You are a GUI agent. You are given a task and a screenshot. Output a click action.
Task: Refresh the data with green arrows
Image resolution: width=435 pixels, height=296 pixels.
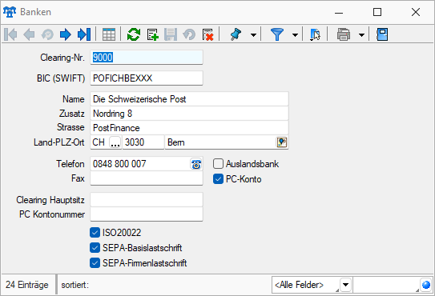[x=134, y=34]
